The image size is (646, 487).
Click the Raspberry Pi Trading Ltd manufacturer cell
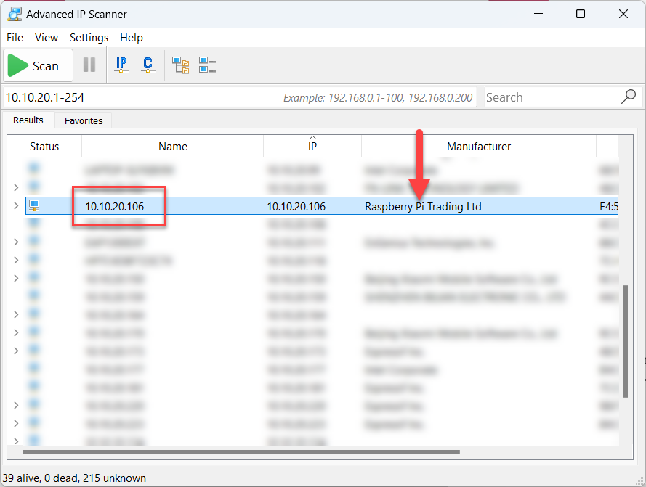coord(423,206)
